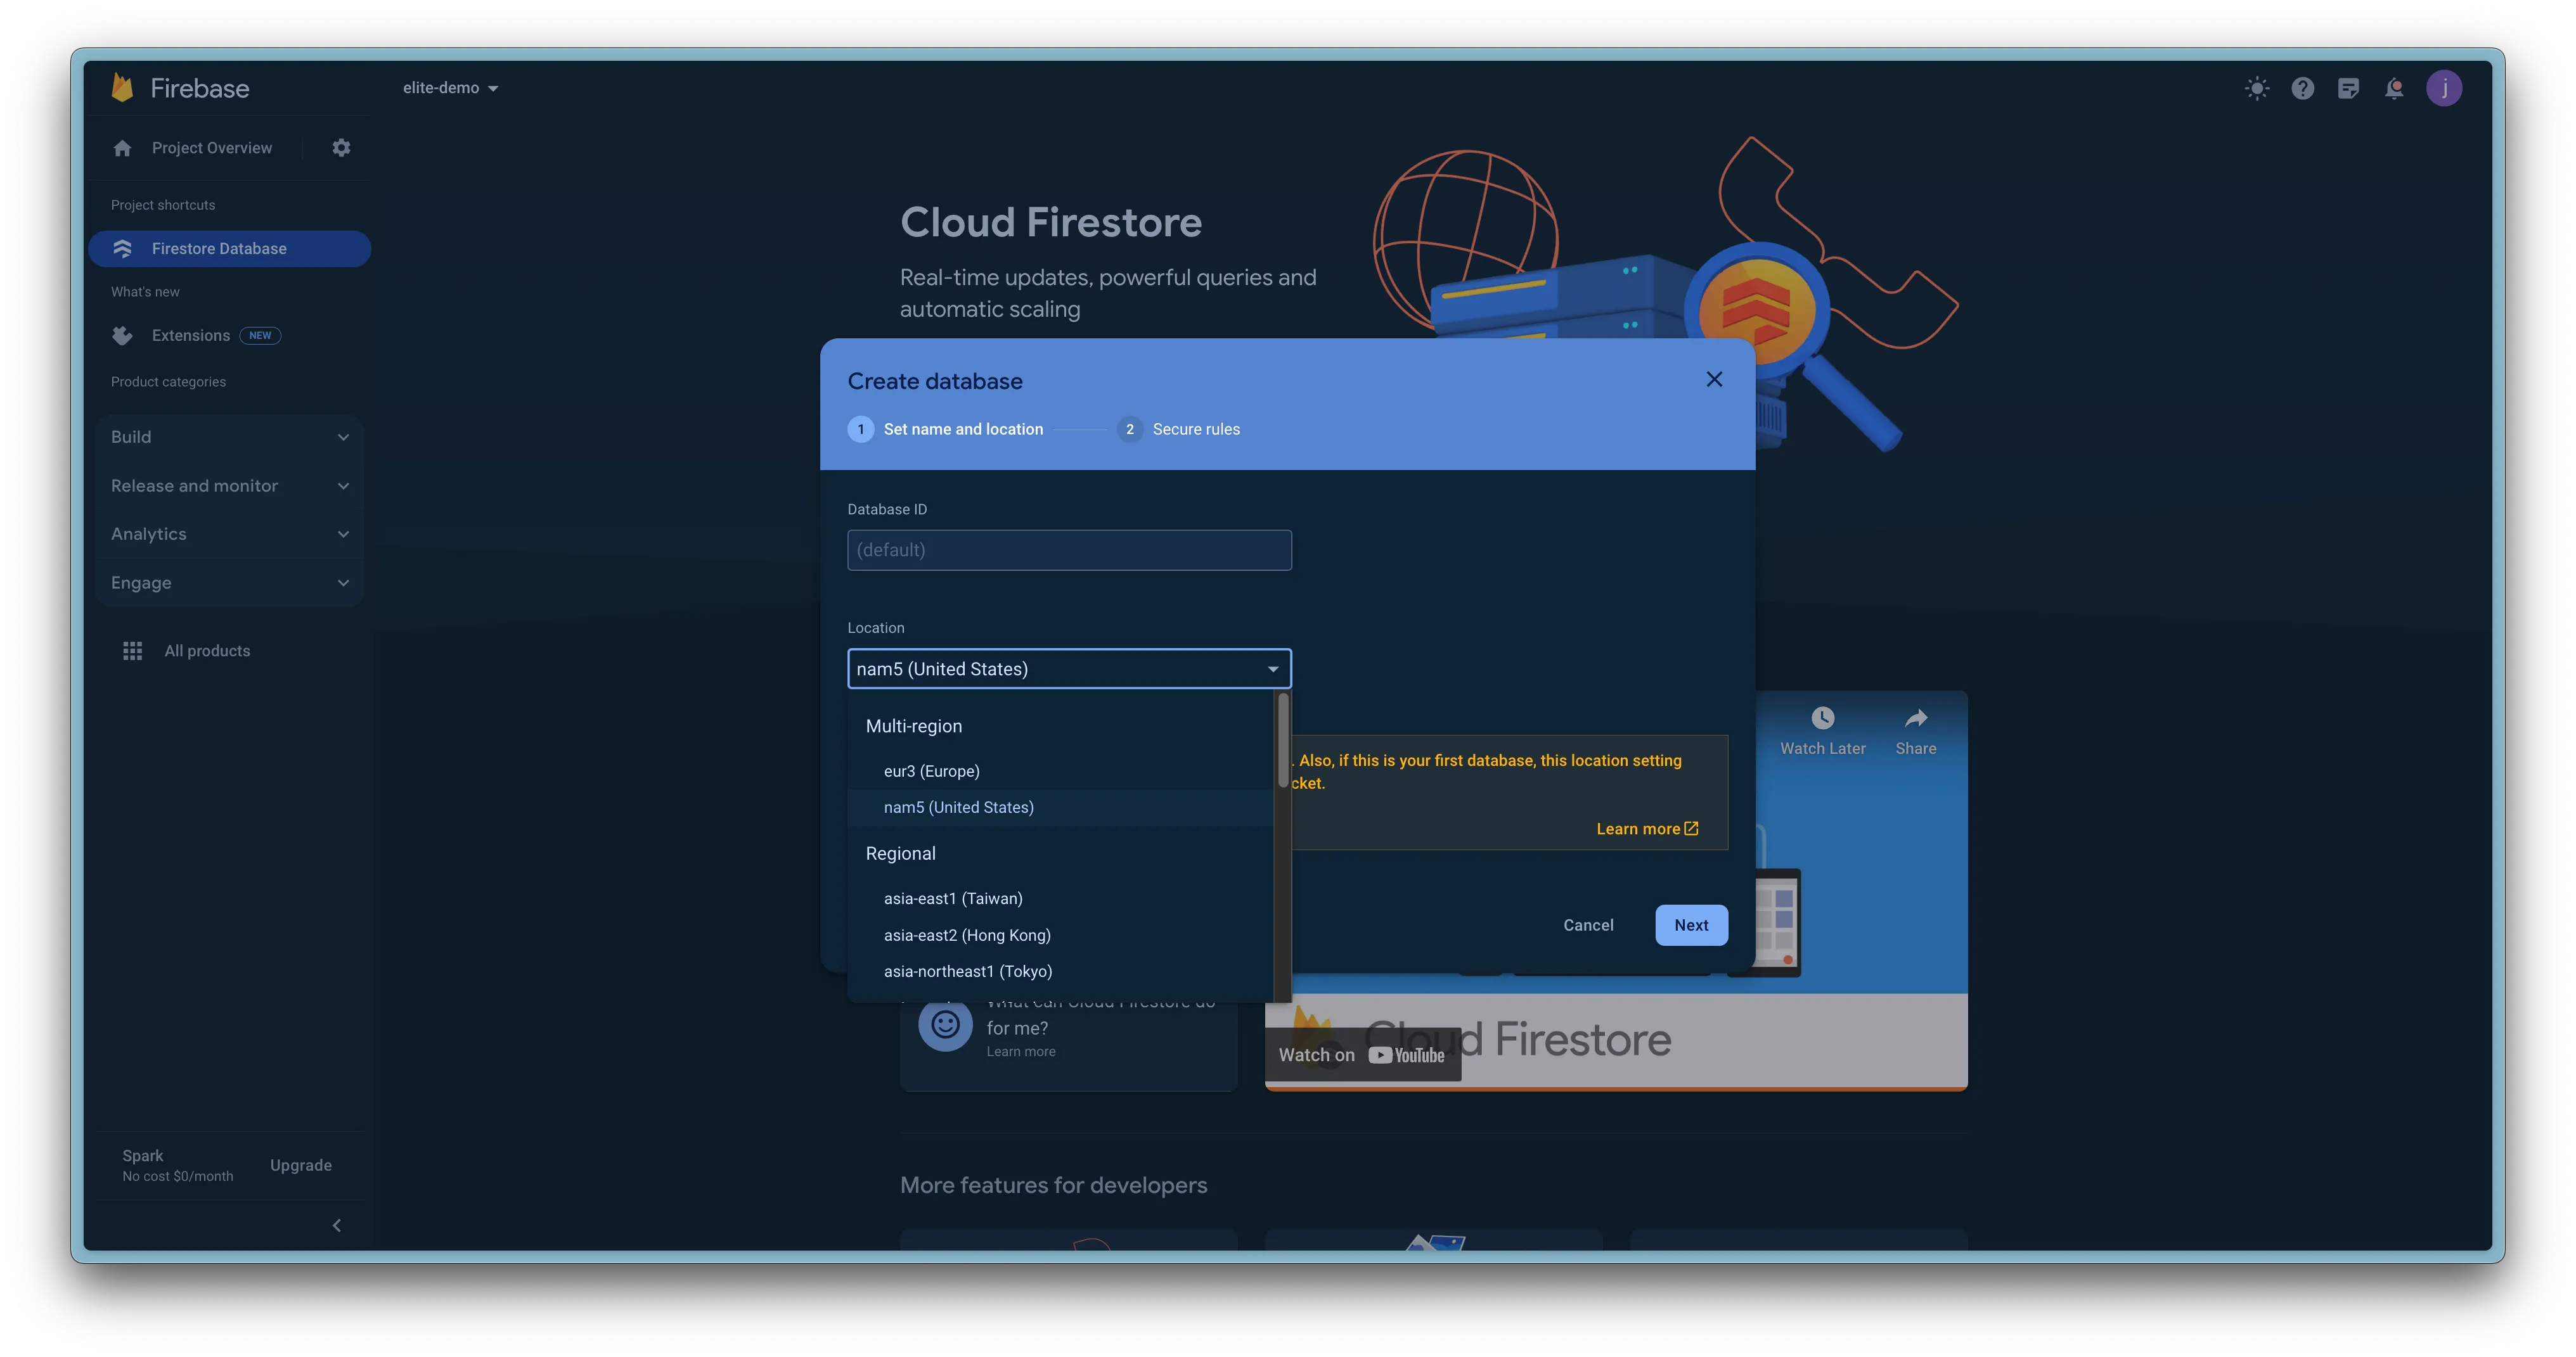Click the Upgrade link
This screenshot has width=2576, height=1357.
(300, 1164)
